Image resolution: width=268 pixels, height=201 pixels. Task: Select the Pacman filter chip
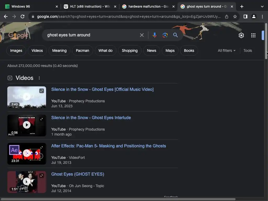tap(82, 51)
